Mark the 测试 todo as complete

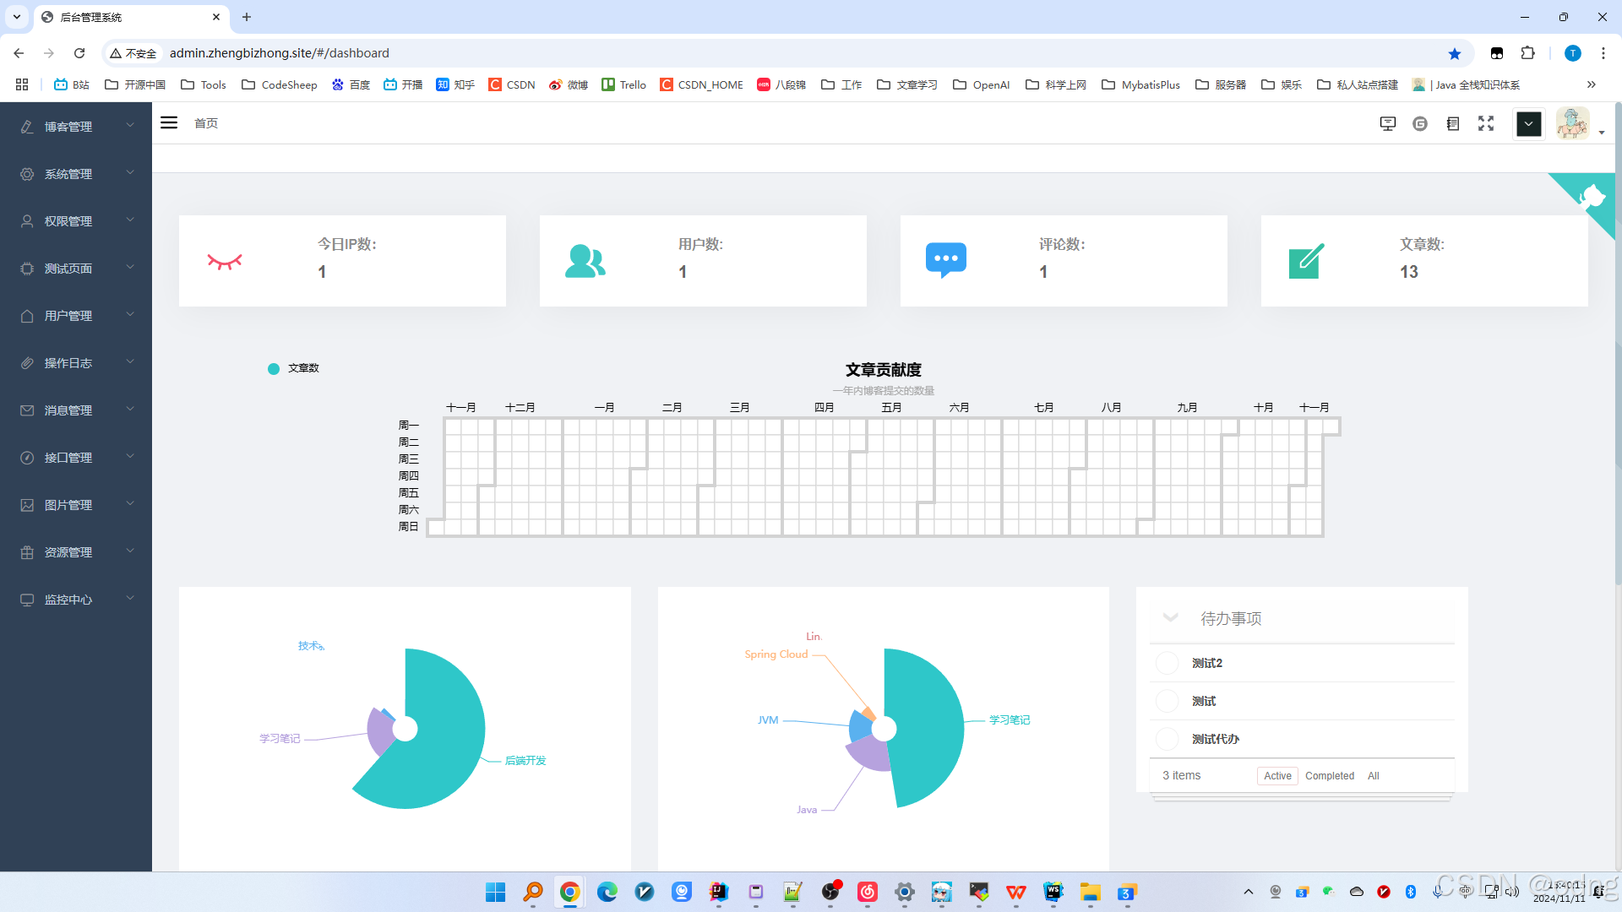1167,701
